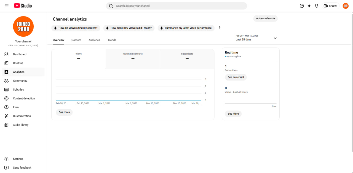This screenshot has width=353, height=173.
Task: Click the Customization magic wand icon
Action: (7, 116)
